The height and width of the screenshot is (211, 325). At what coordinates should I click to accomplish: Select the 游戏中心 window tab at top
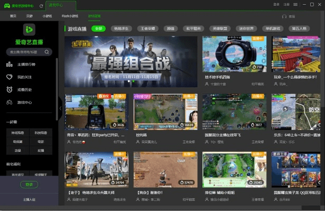61,5
